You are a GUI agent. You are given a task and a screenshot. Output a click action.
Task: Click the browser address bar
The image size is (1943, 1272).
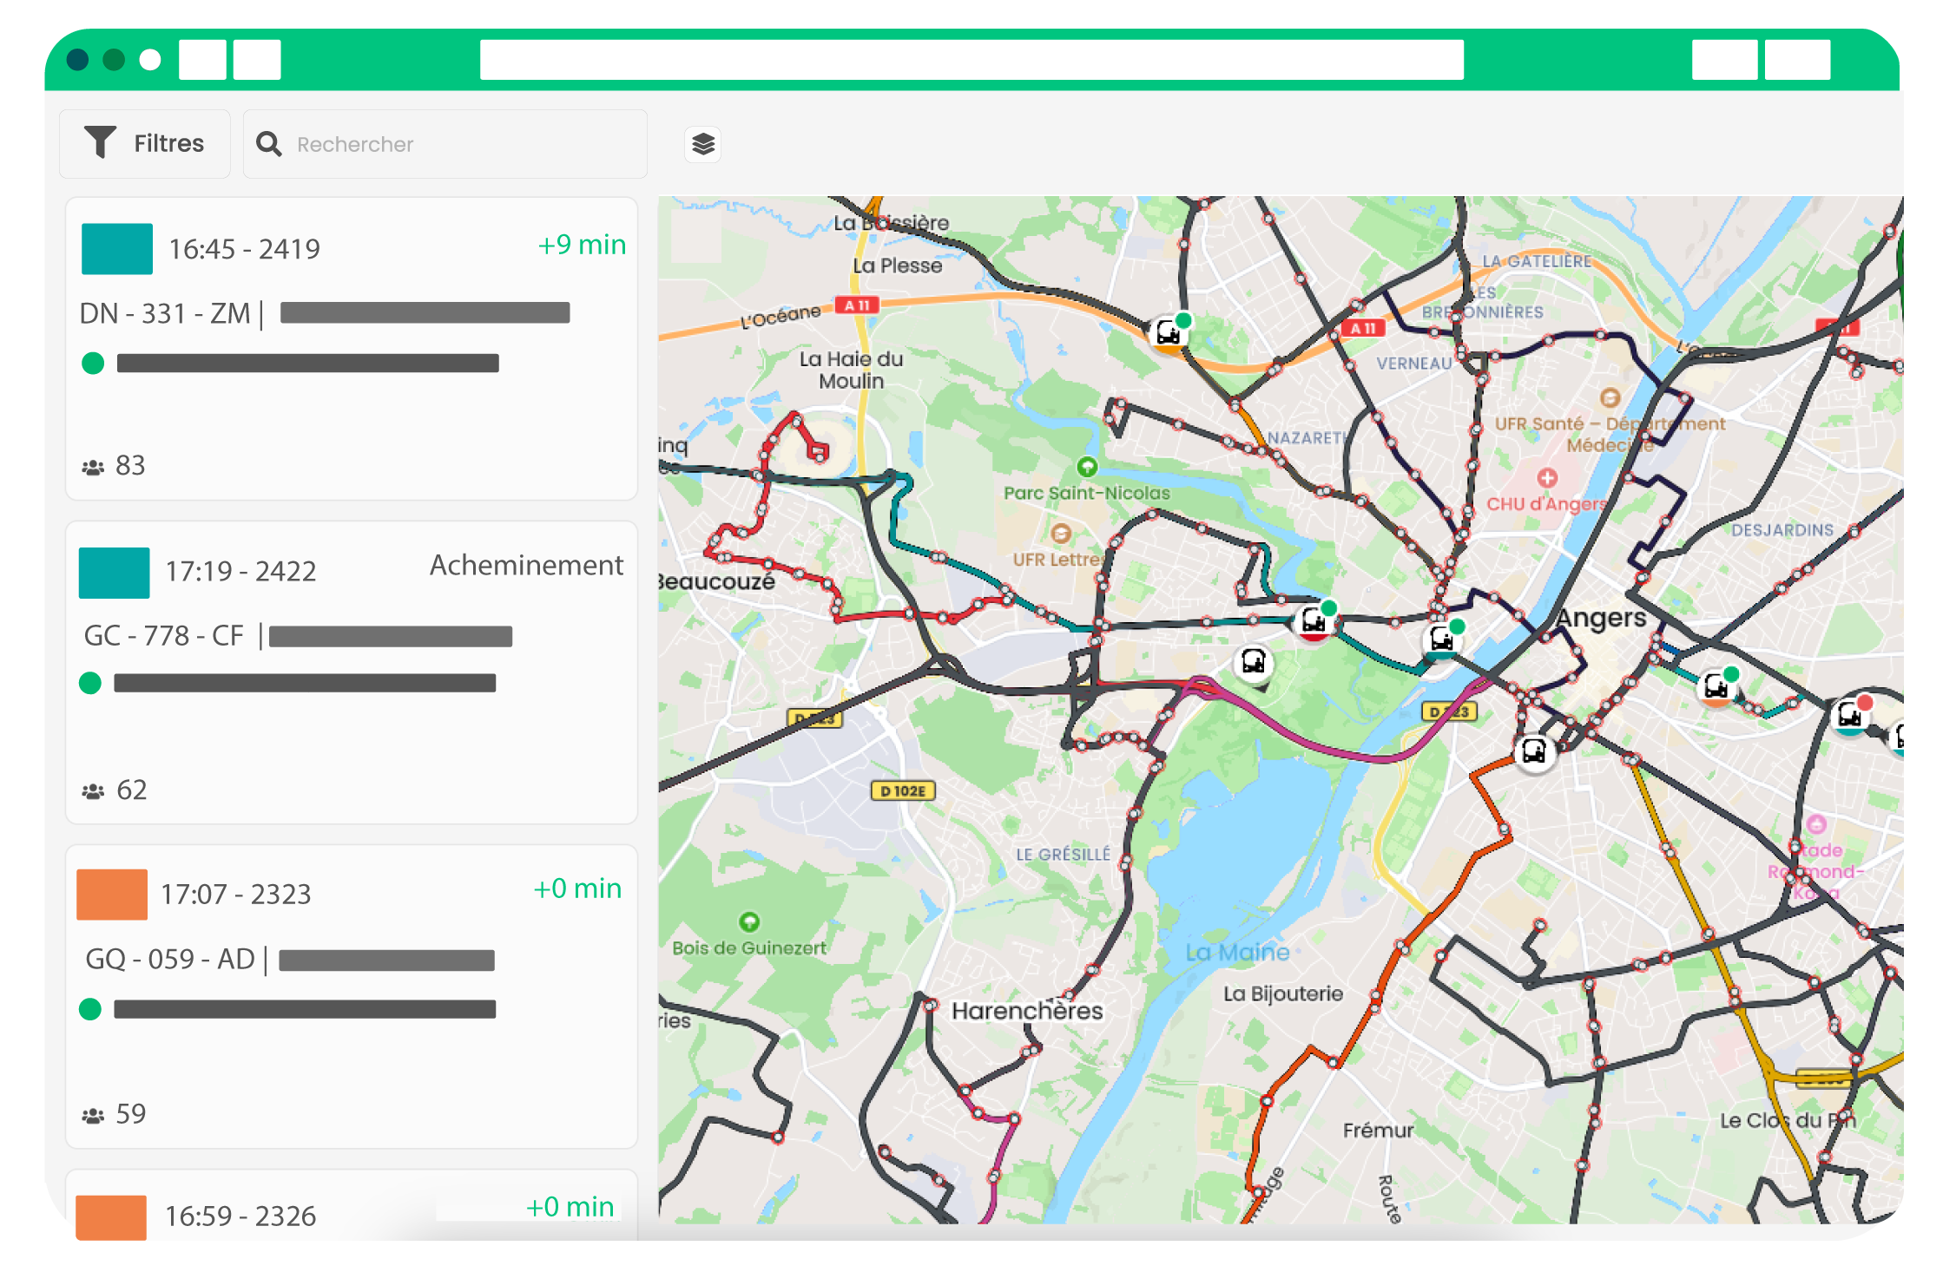971,60
